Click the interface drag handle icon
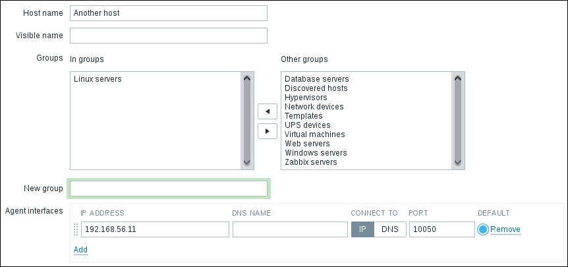 click(75, 229)
